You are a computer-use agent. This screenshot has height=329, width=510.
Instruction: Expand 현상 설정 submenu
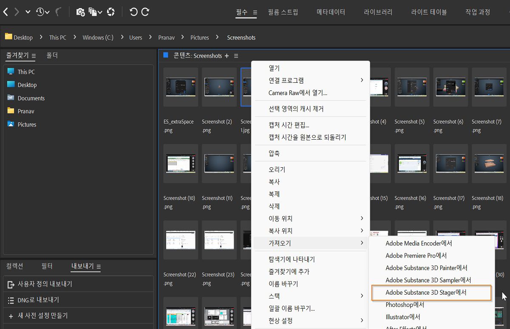pos(310,321)
